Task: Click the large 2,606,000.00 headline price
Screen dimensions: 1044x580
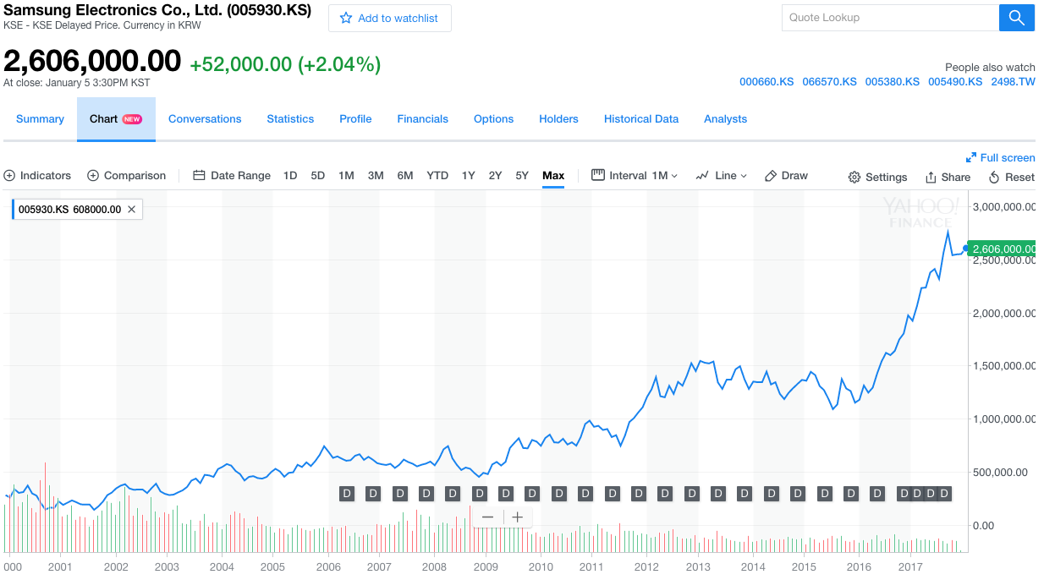Action: click(x=92, y=61)
